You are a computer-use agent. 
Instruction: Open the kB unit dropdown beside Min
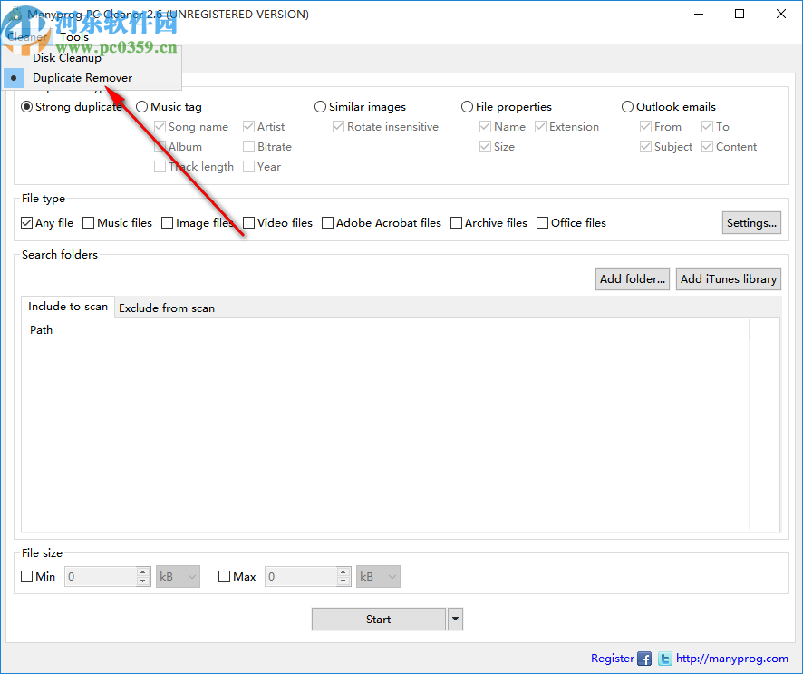tap(178, 576)
